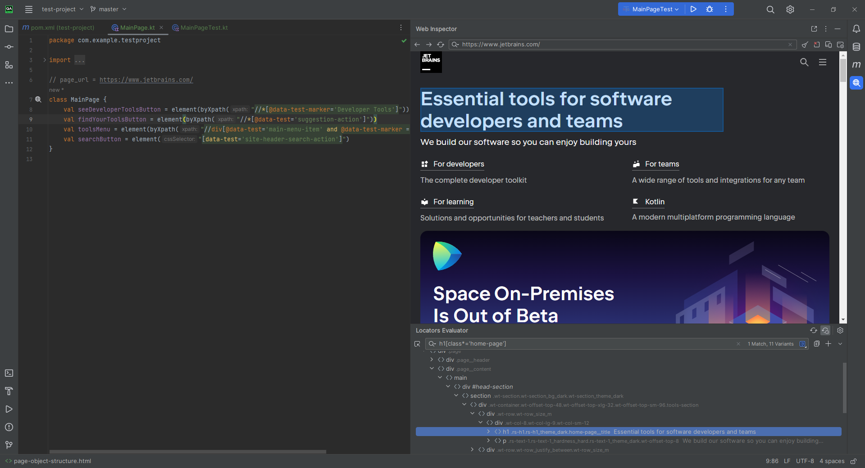Clear the locator evaluator input
Viewport: 865px width, 468px height.
(738, 344)
